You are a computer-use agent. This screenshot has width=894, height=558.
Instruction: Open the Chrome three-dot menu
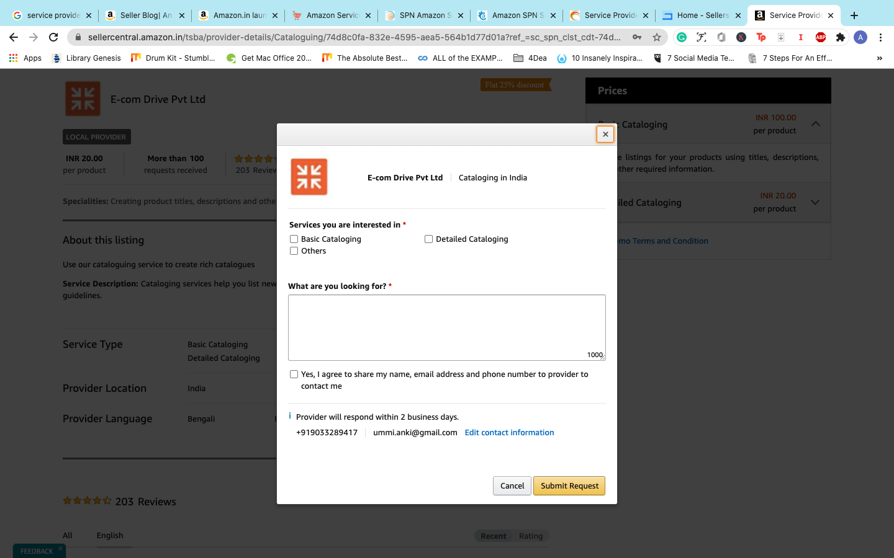pyautogui.click(x=880, y=37)
